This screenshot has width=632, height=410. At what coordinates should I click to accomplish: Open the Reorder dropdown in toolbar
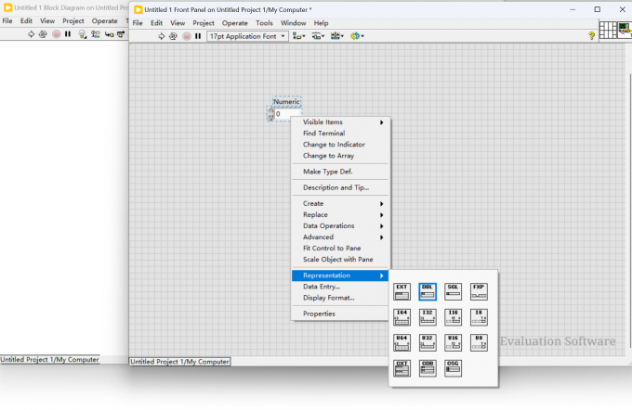tap(357, 36)
